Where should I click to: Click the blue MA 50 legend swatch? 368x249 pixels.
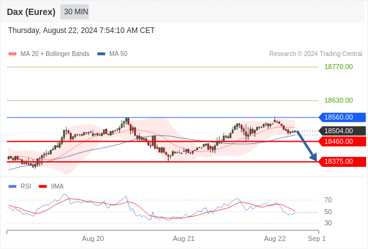tap(101, 54)
